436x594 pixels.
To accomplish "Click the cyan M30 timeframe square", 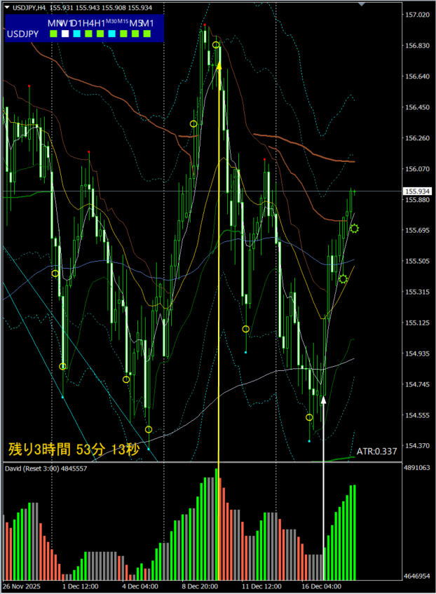I will tap(111, 34).
